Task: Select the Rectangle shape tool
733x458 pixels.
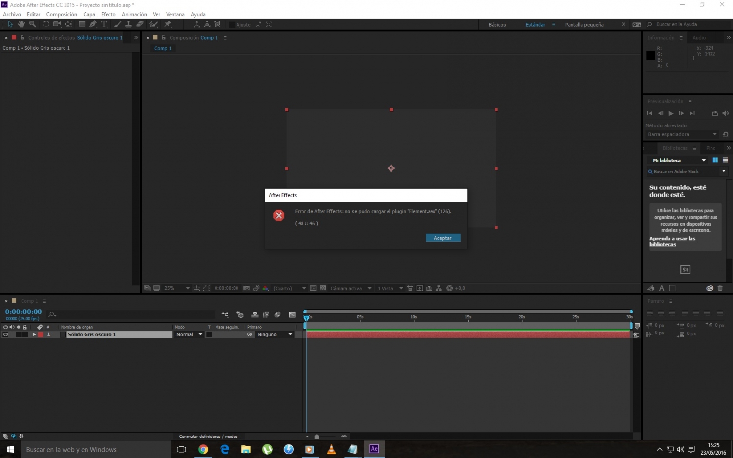Action: 82,24
